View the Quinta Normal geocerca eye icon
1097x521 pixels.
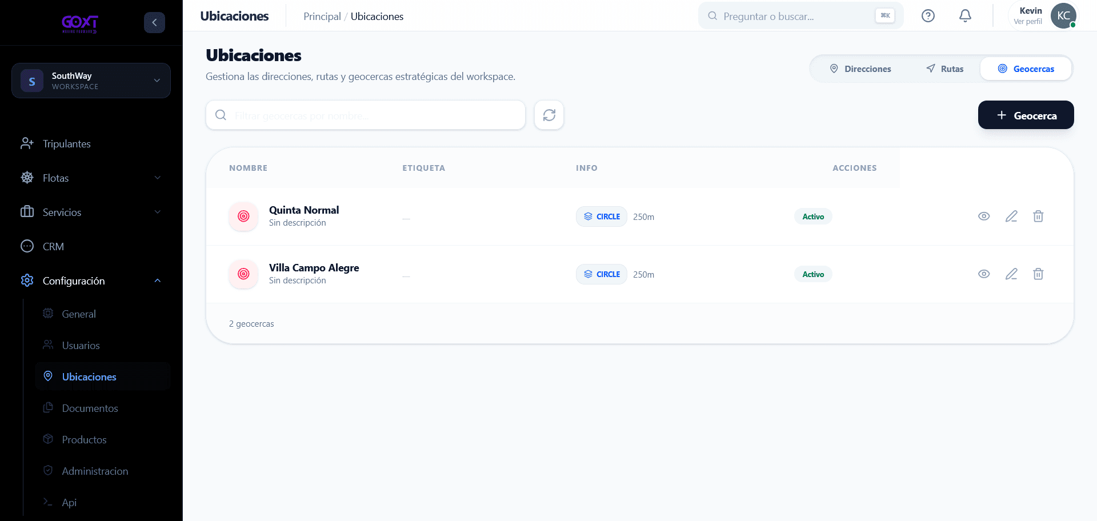[x=984, y=217]
